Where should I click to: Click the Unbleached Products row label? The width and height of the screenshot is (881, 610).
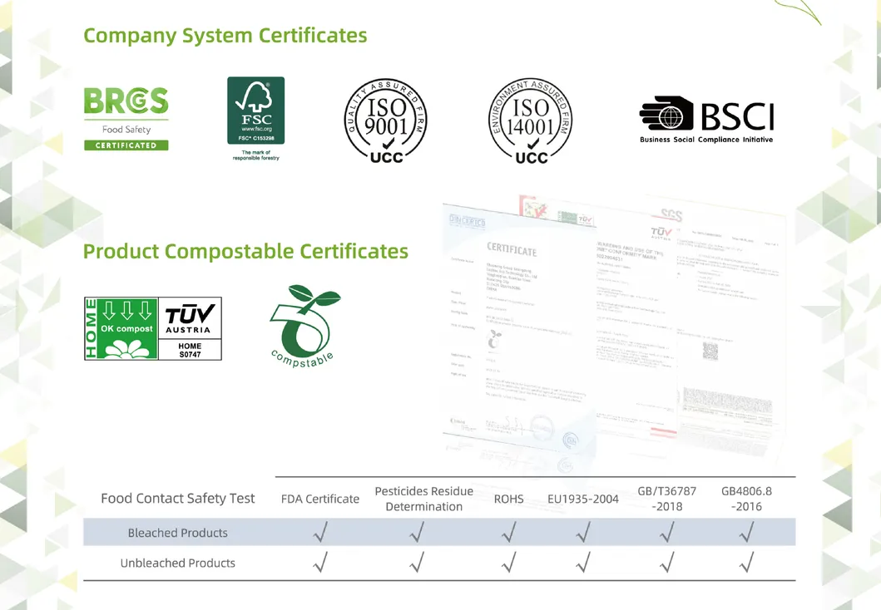tap(178, 563)
